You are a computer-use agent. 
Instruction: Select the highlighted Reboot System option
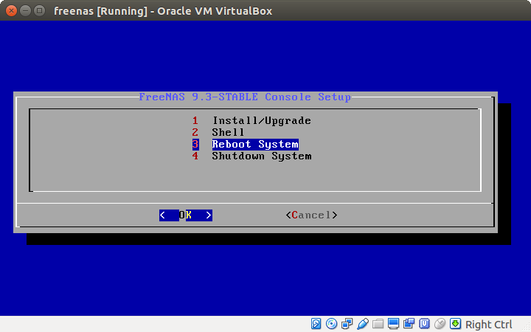click(246, 145)
